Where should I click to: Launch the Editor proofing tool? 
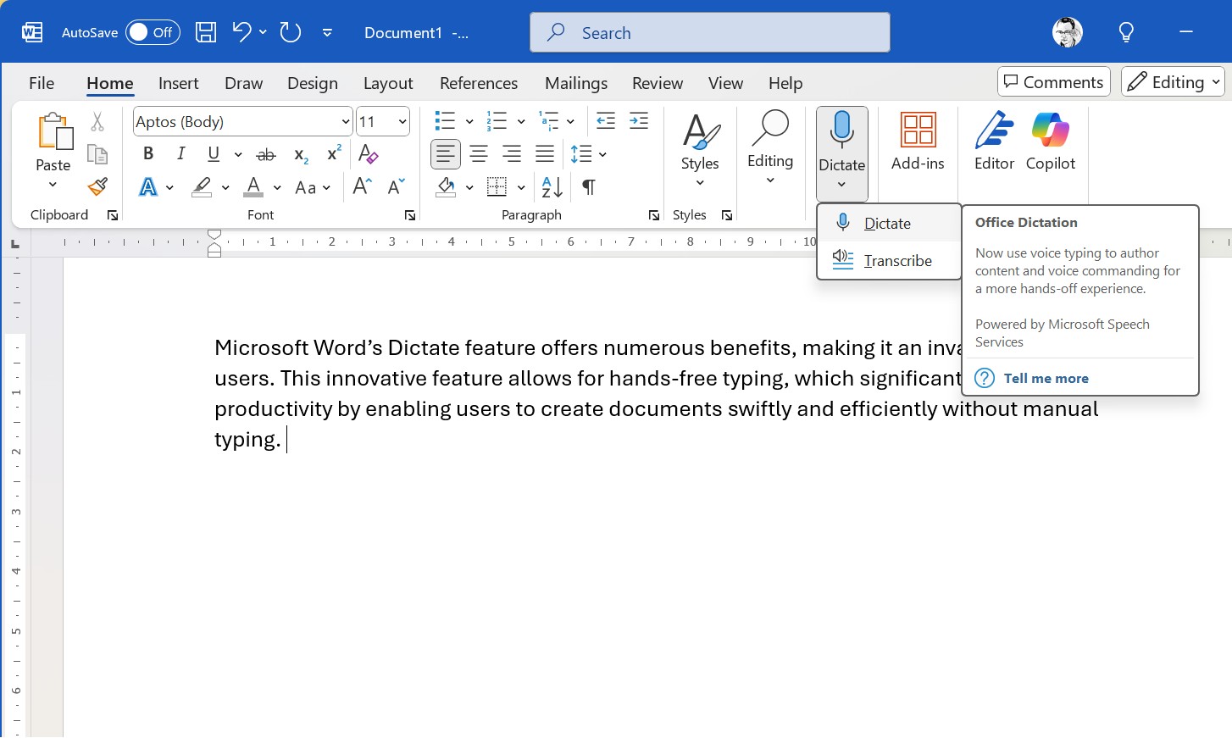[x=994, y=142]
